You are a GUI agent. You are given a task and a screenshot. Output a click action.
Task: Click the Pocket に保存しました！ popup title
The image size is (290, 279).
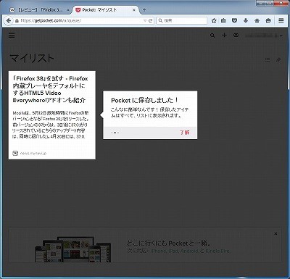click(x=144, y=100)
